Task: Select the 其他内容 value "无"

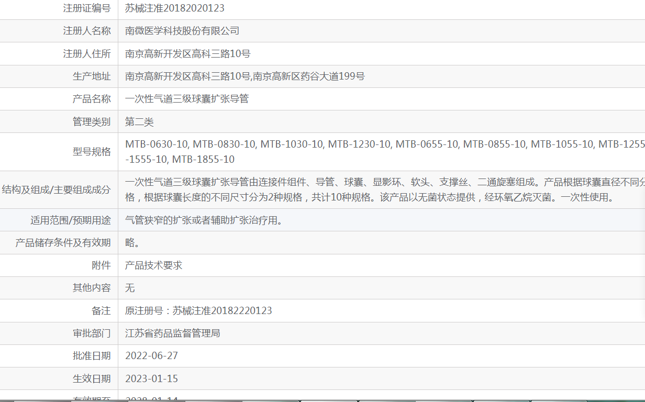Action: tap(130, 288)
